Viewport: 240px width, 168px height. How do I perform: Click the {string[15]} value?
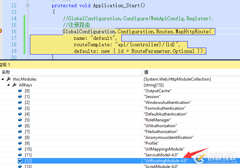[x=154, y=85]
